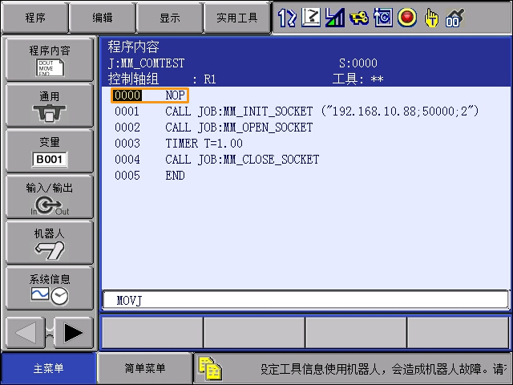The height and width of the screenshot is (385, 513).
Task: Click the cycle mode status icon
Action: pos(383,18)
